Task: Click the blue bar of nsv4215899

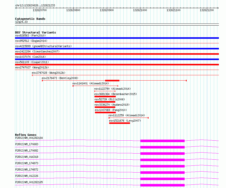Action: [117, 49]
